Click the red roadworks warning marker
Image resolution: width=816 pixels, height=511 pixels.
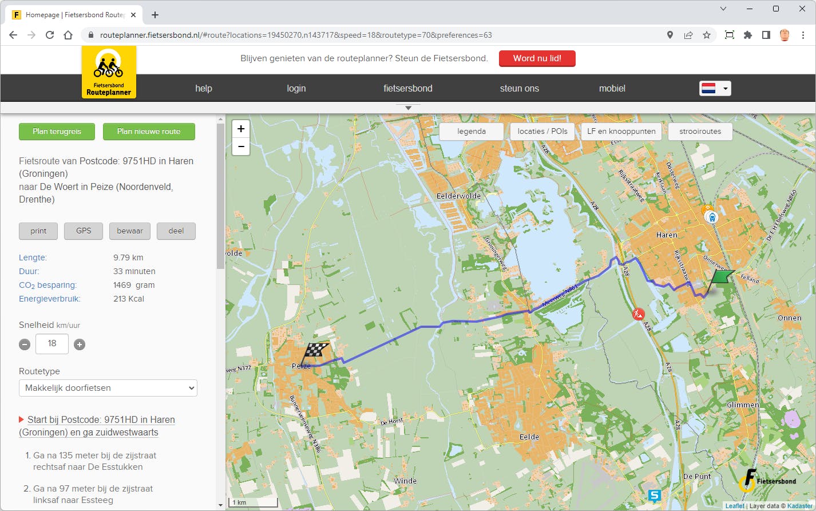[x=639, y=314]
